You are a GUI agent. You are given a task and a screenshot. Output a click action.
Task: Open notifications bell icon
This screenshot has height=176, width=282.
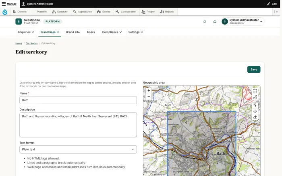205,22
